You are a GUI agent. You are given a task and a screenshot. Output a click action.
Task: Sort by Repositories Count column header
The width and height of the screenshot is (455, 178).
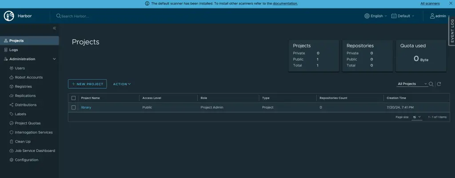coord(333,98)
